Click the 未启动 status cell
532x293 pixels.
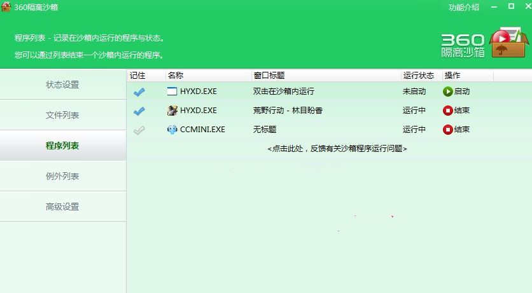coord(414,92)
